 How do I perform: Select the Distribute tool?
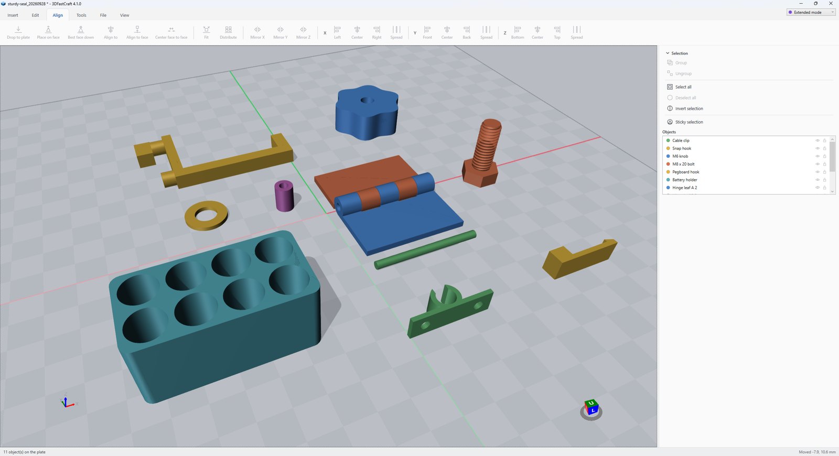coord(228,32)
